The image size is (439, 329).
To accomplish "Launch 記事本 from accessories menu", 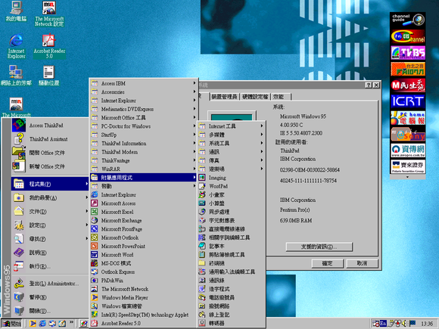I will coord(232,247).
